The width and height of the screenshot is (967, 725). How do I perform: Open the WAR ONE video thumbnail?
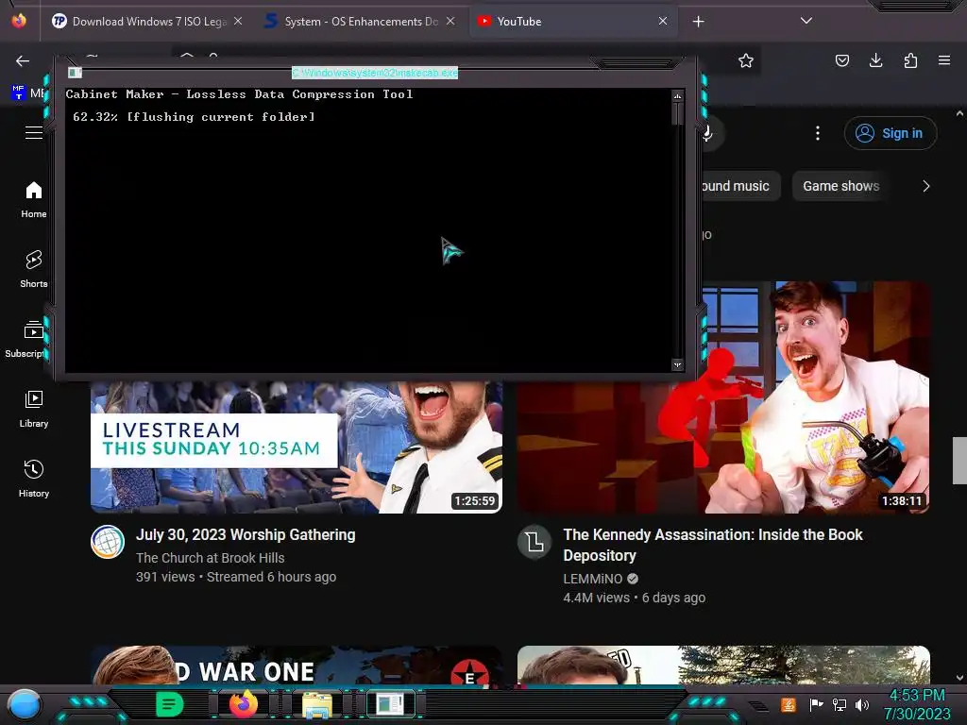(297, 665)
